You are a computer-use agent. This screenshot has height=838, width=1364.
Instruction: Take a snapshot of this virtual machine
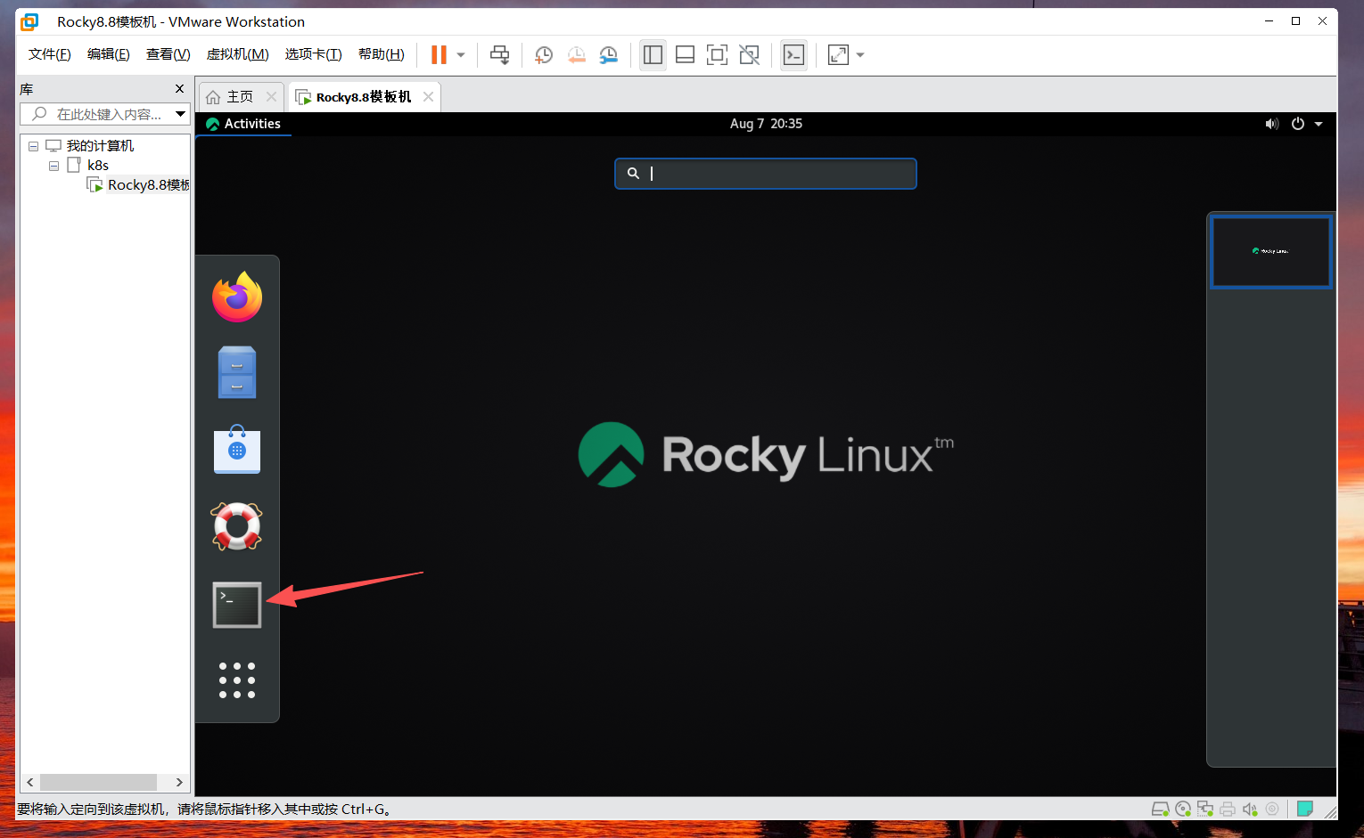[544, 55]
